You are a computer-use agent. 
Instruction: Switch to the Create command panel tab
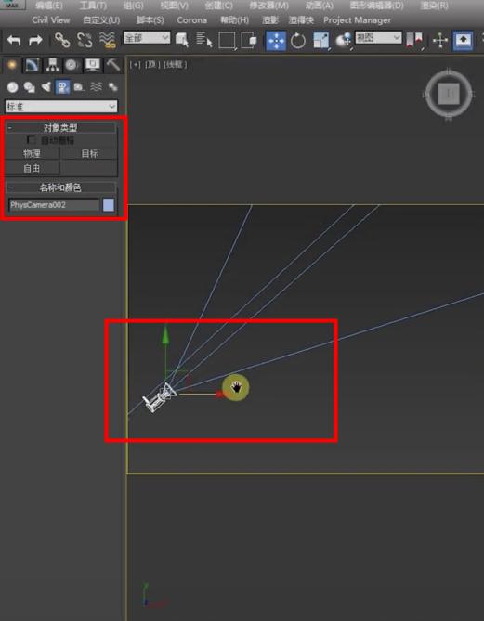click(x=12, y=65)
